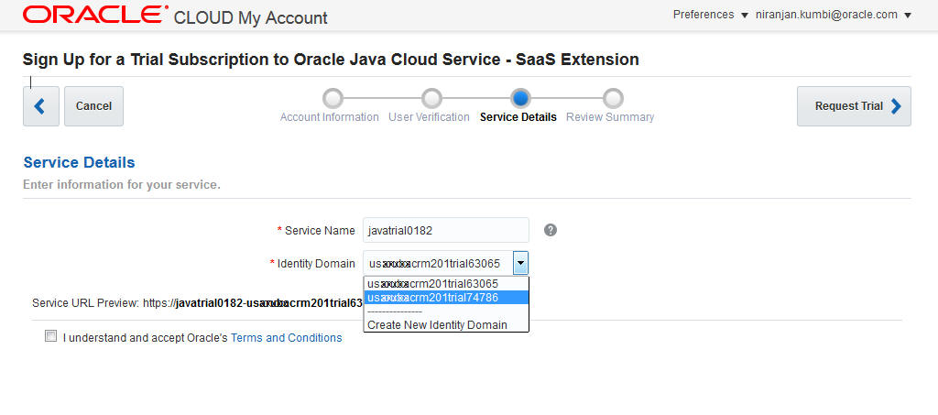Expand the niranjan.kumbi@oracle.com user menu

click(x=834, y=15)
